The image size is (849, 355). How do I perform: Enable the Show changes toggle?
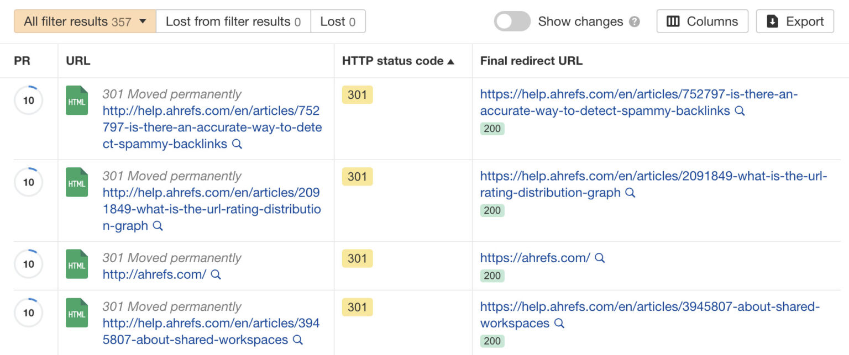point(512,20)
